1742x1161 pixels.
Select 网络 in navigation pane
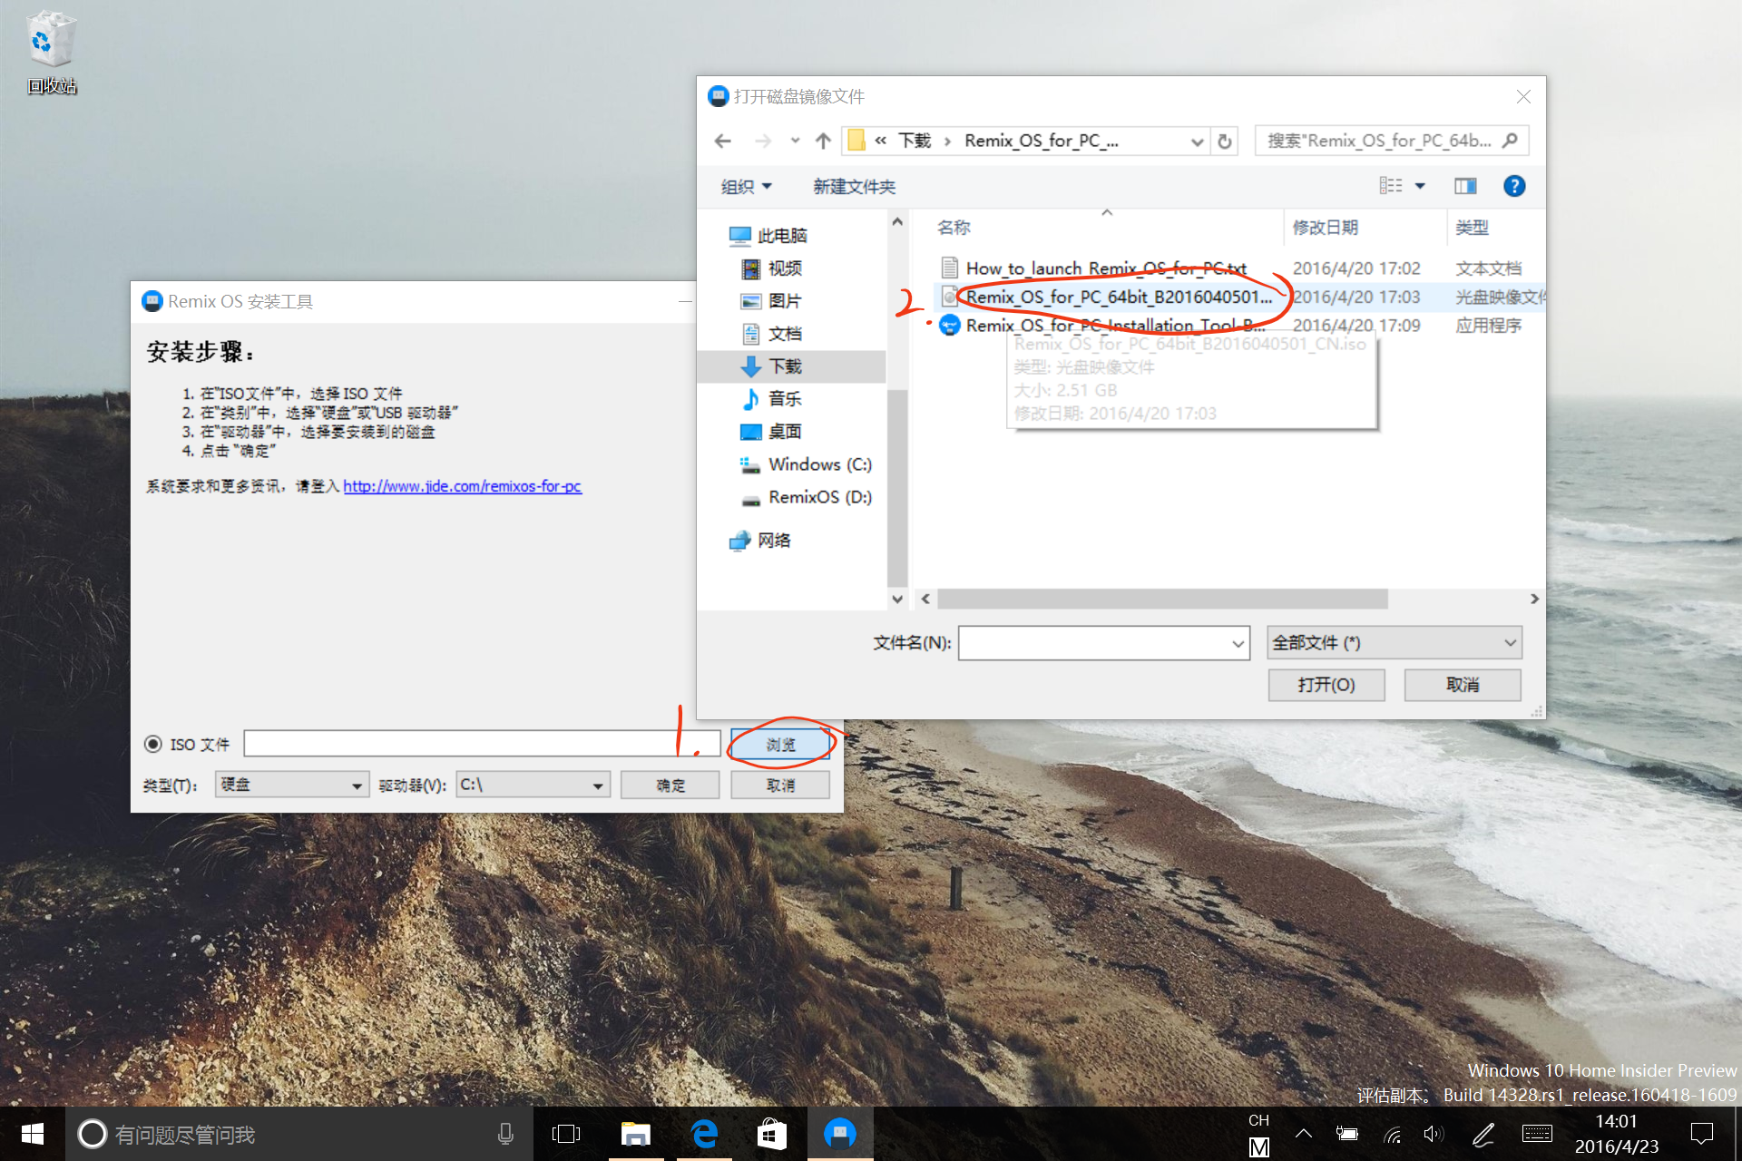pyautogui.click(x=760, y=541)
